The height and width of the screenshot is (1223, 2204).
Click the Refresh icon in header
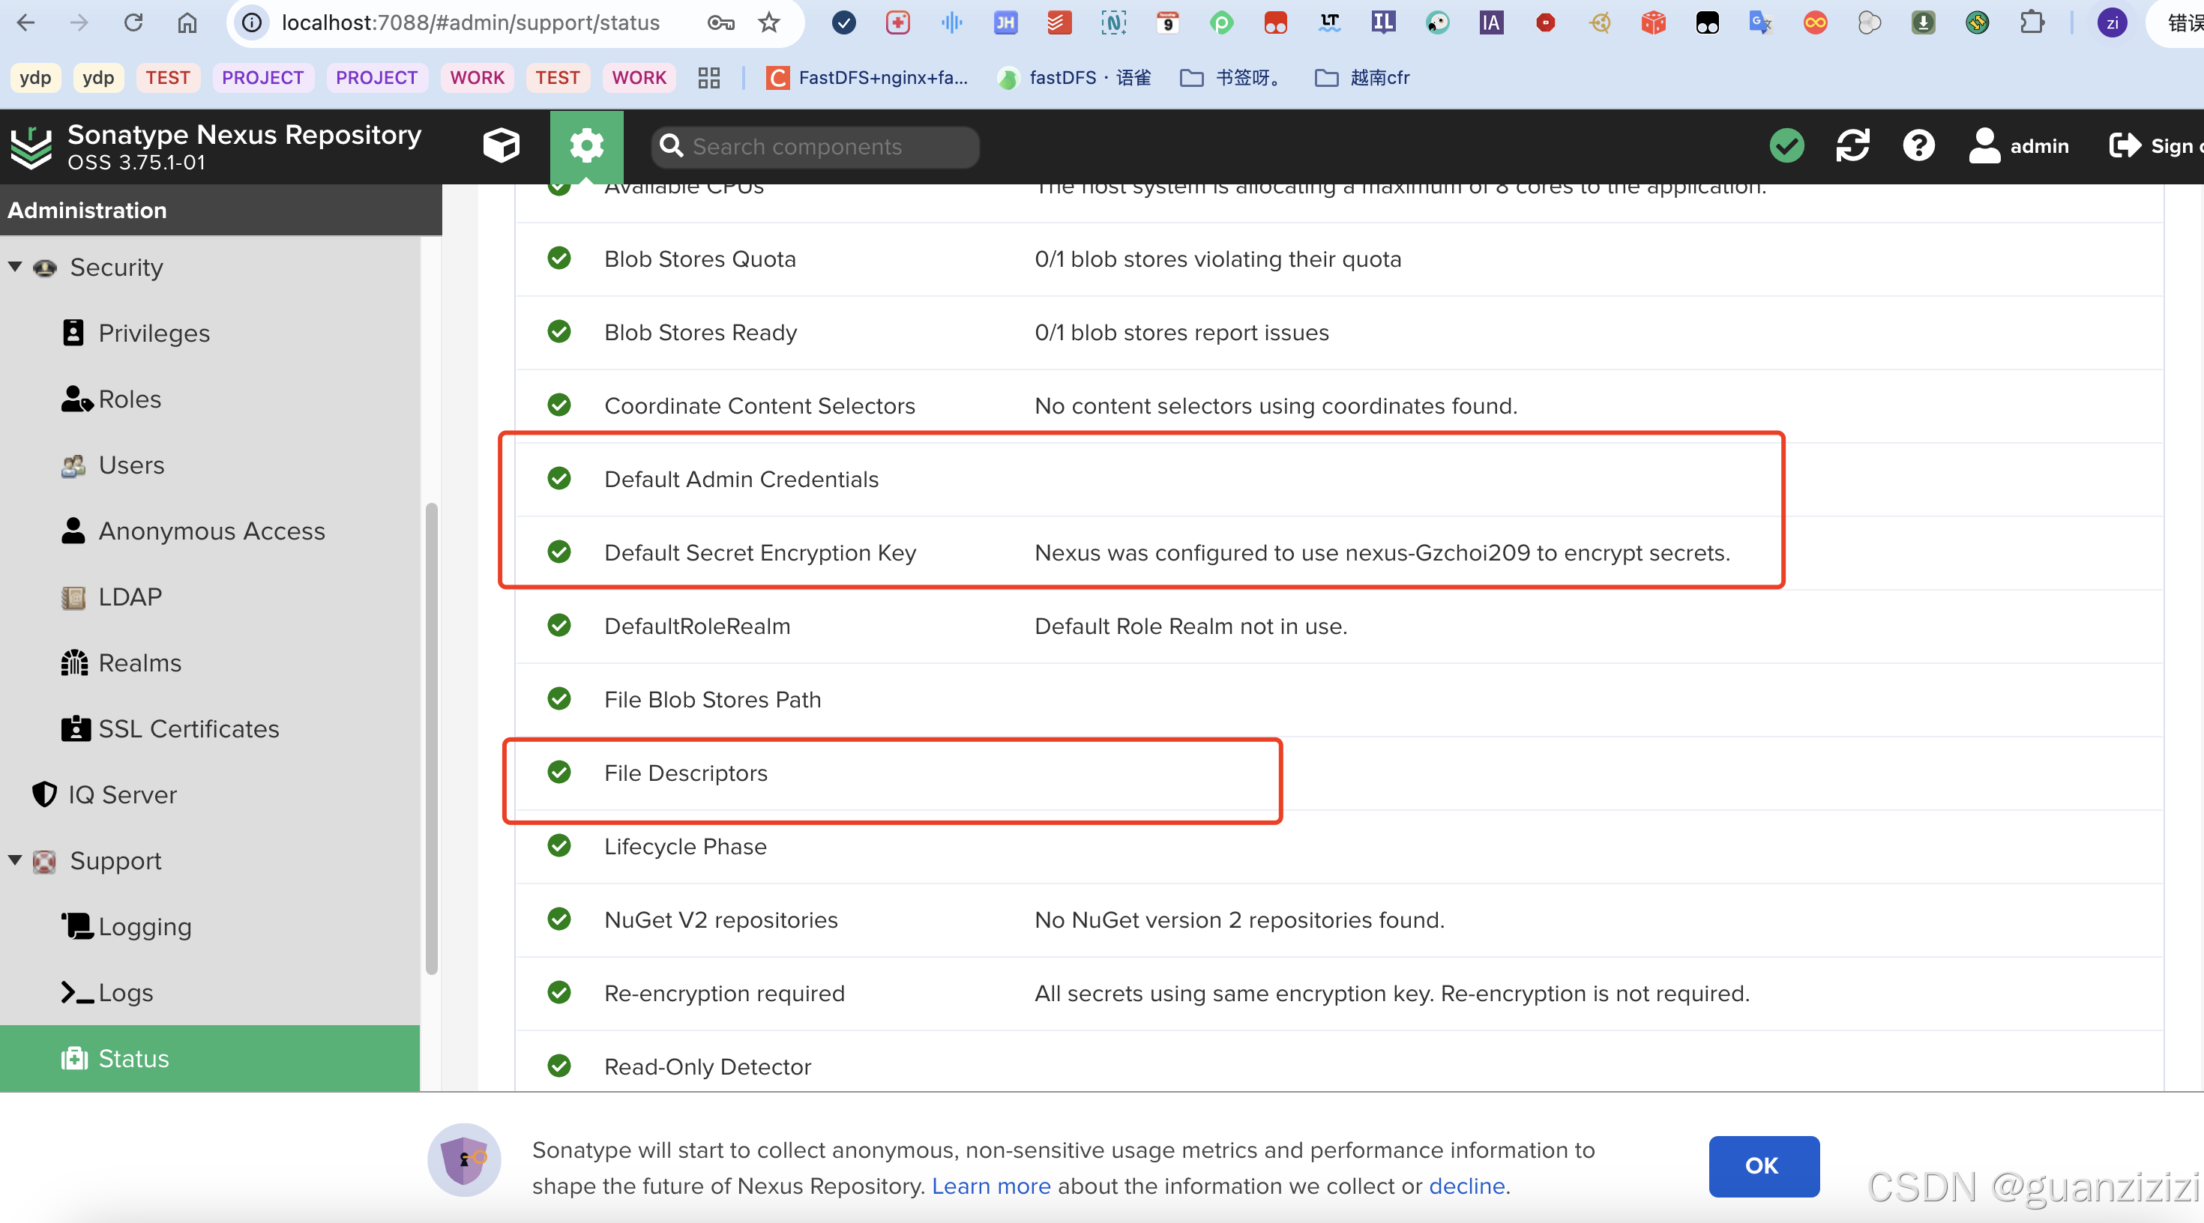click(x=1852, y=146)
